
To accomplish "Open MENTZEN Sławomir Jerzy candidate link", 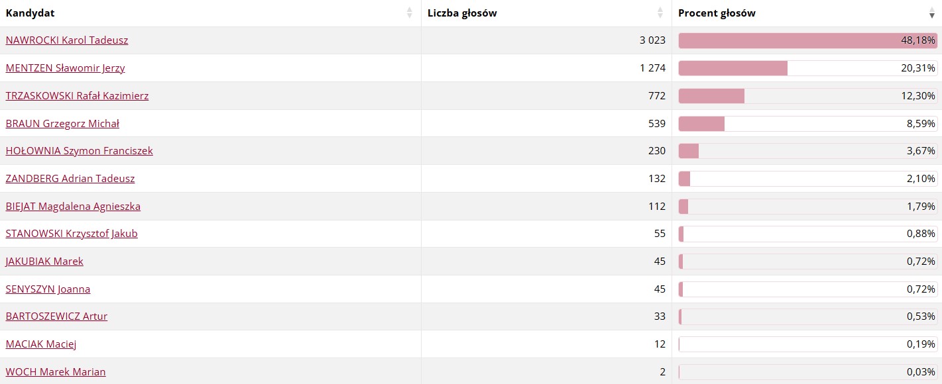I will coord(65,68).
